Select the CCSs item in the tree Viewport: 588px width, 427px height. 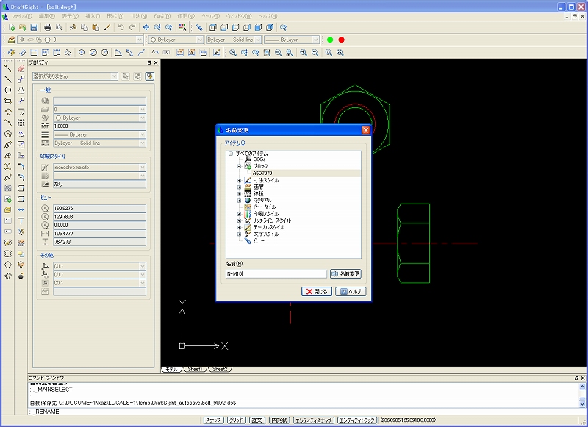[259, 159]
